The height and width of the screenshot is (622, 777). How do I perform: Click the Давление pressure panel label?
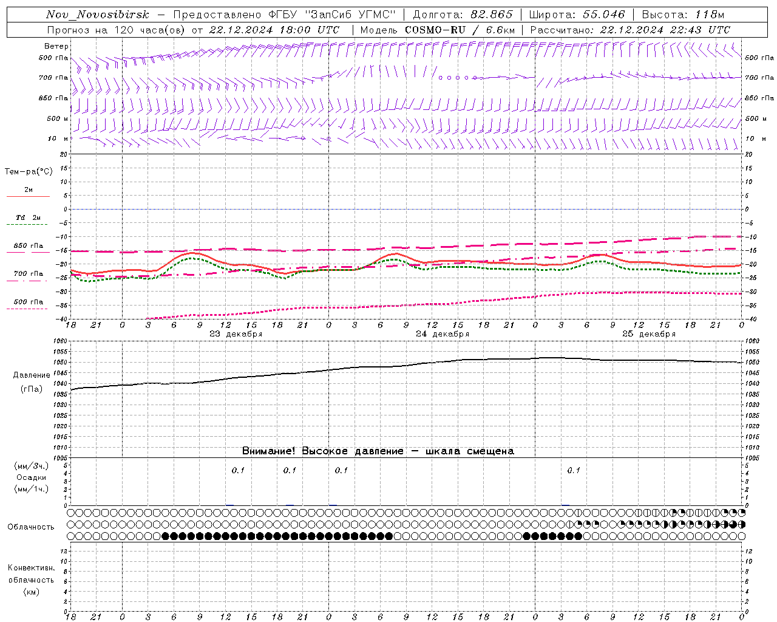[x=32, y=375]
